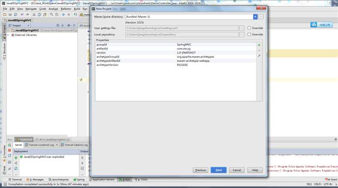The width and height of the screenshot is (338, 188).
Task: Open the Project view selector dropdown
Action: coord(28,25)
